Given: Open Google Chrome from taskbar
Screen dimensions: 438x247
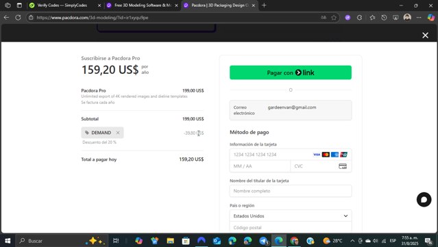Looking at the screenshot, I should 294,241.
